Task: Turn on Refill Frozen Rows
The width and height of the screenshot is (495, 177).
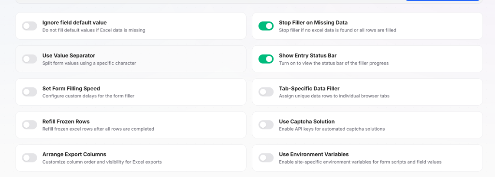Action: click(x=29, y=125)
